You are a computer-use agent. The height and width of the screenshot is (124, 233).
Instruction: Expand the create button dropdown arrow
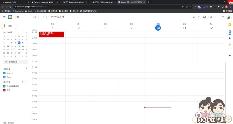click(14, 26)
